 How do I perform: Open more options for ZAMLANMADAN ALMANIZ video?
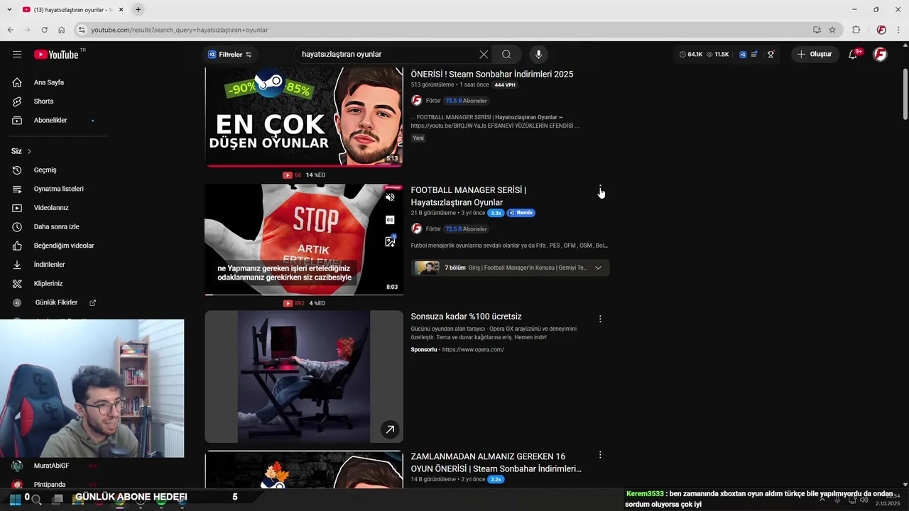tap(600, 455)
